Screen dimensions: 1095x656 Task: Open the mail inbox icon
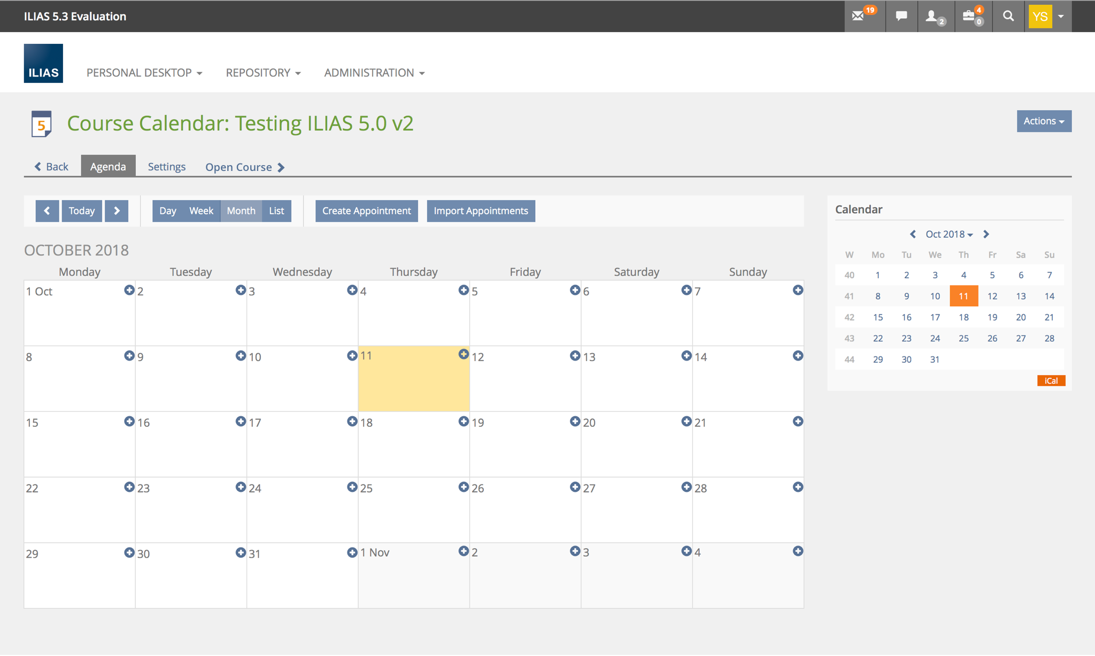(859, 16)
